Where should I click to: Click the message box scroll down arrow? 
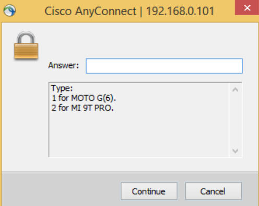[236, 151]
